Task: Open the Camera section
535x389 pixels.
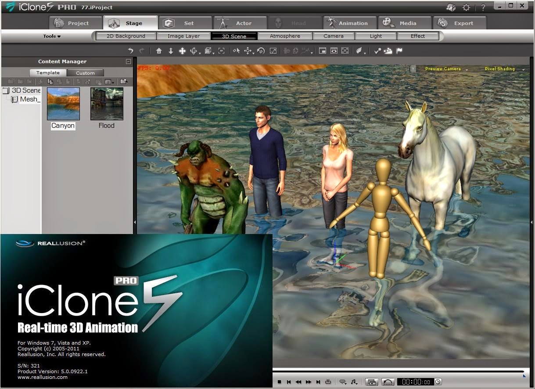Action: (x=334, y=36)
